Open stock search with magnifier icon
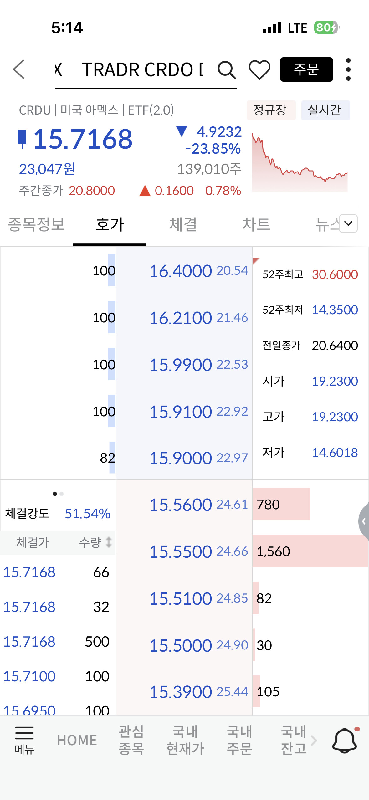The image size is (369, 800). coord(226,69)
